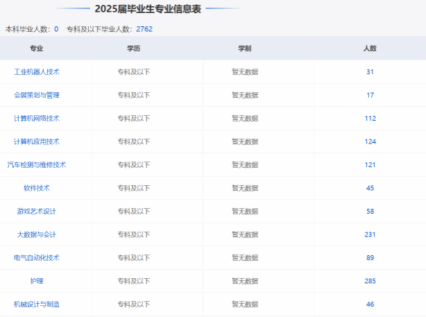Open the 软件技术 major link
426x317 pixels.
point(37,188)
